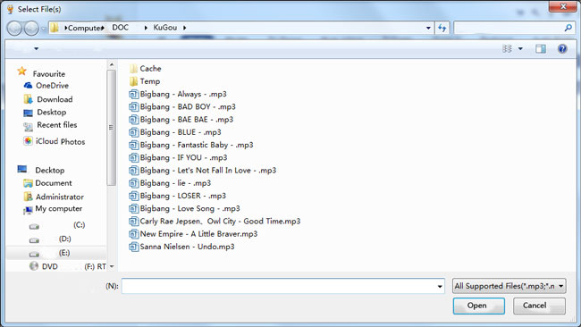
Task: Open iCloud Photos in the sidebar
Action: [60, 141]
